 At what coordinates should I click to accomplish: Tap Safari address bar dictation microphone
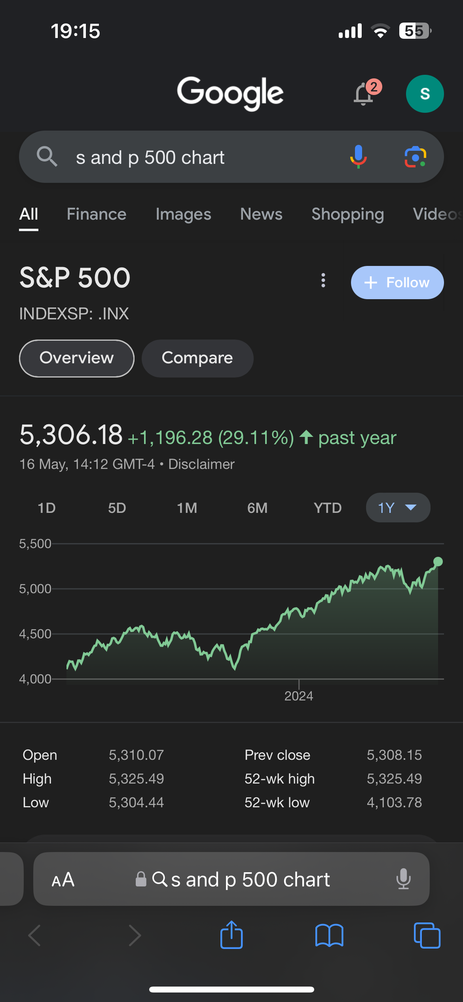click(x=403, y=879)
